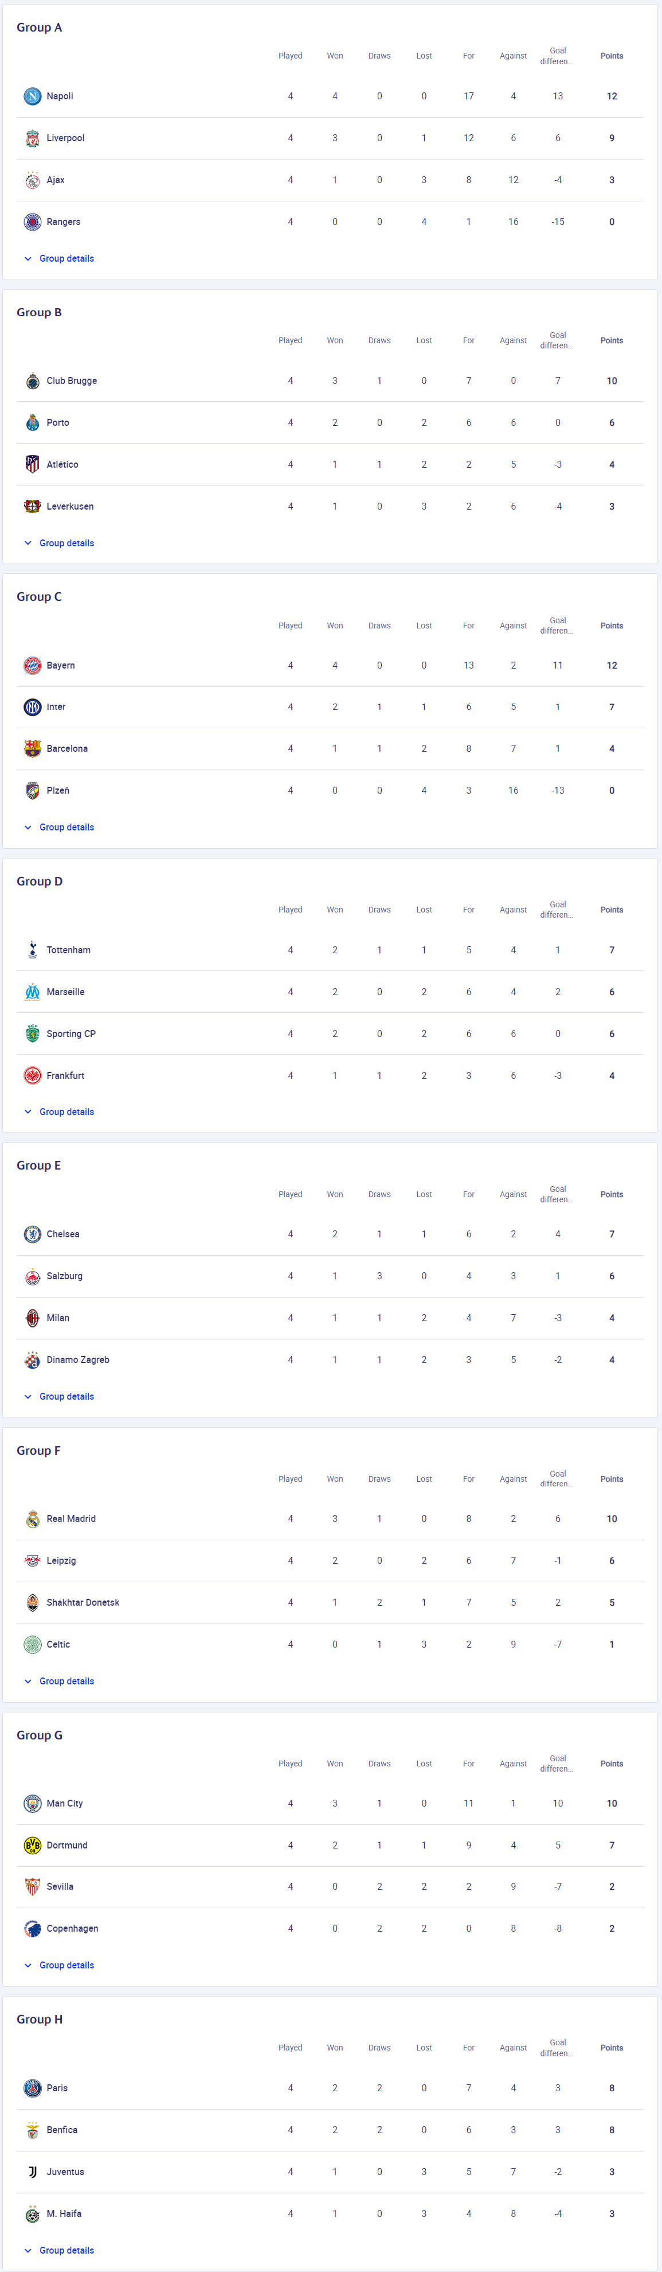Click the Bayern club logo
The width and height of the screenshot is (662, 2272).
(33, 666)
